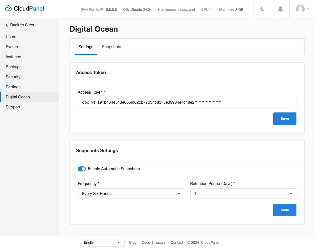Open the Docs footer link
Image resolution: width=315 pixels, height=249 pixels.
tap(146, 242)
